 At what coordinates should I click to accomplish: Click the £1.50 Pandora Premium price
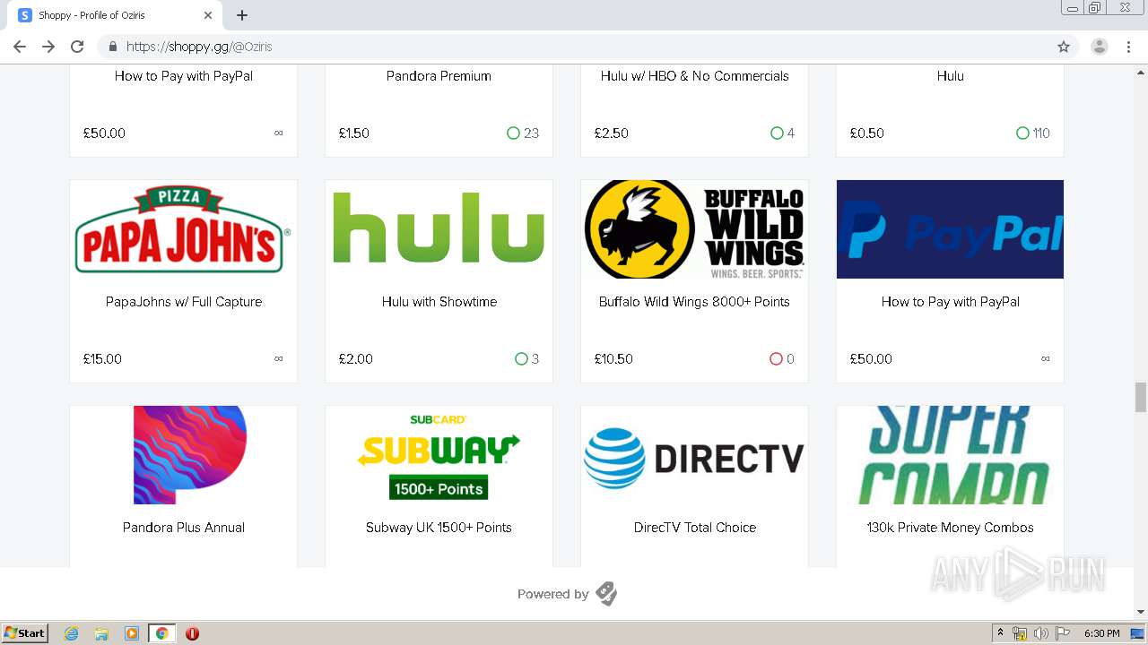tap(353, 133)
